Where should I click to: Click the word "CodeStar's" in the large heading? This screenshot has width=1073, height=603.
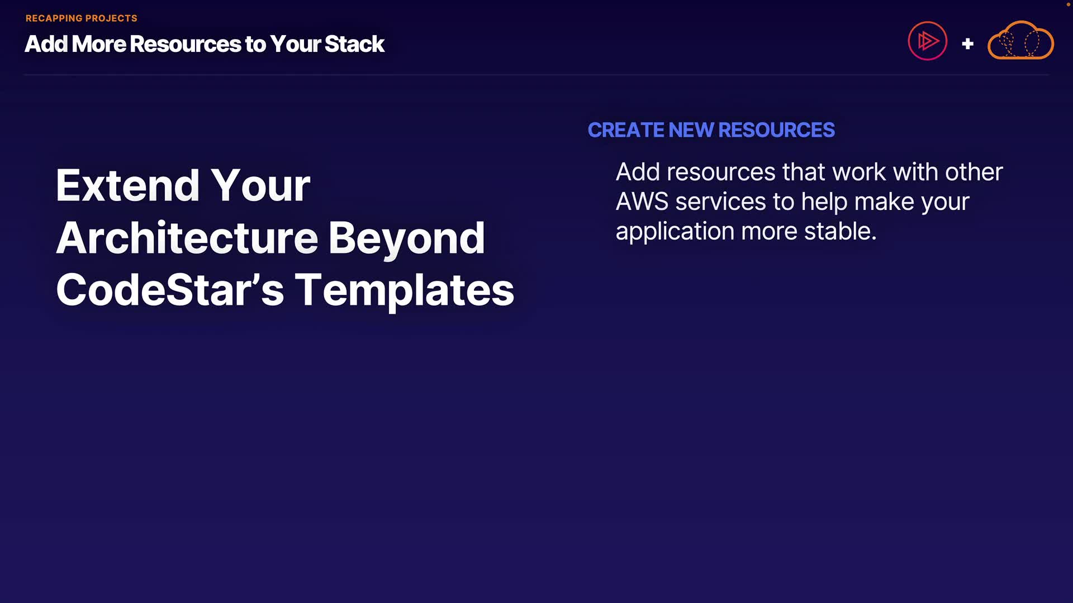pyautogui.click(x=170, y=290)
